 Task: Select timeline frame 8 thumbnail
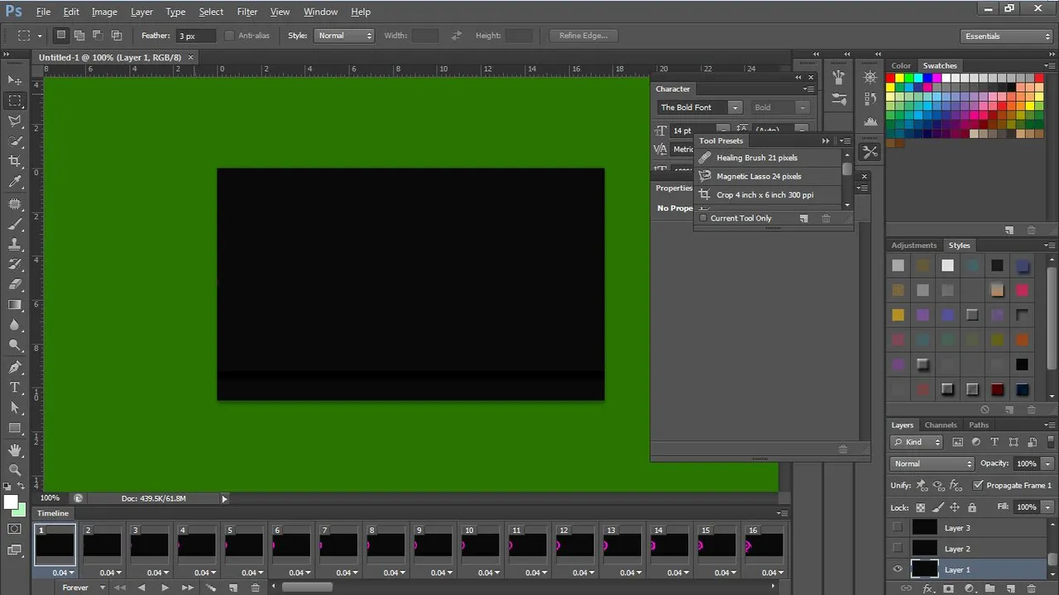[386, 545]
